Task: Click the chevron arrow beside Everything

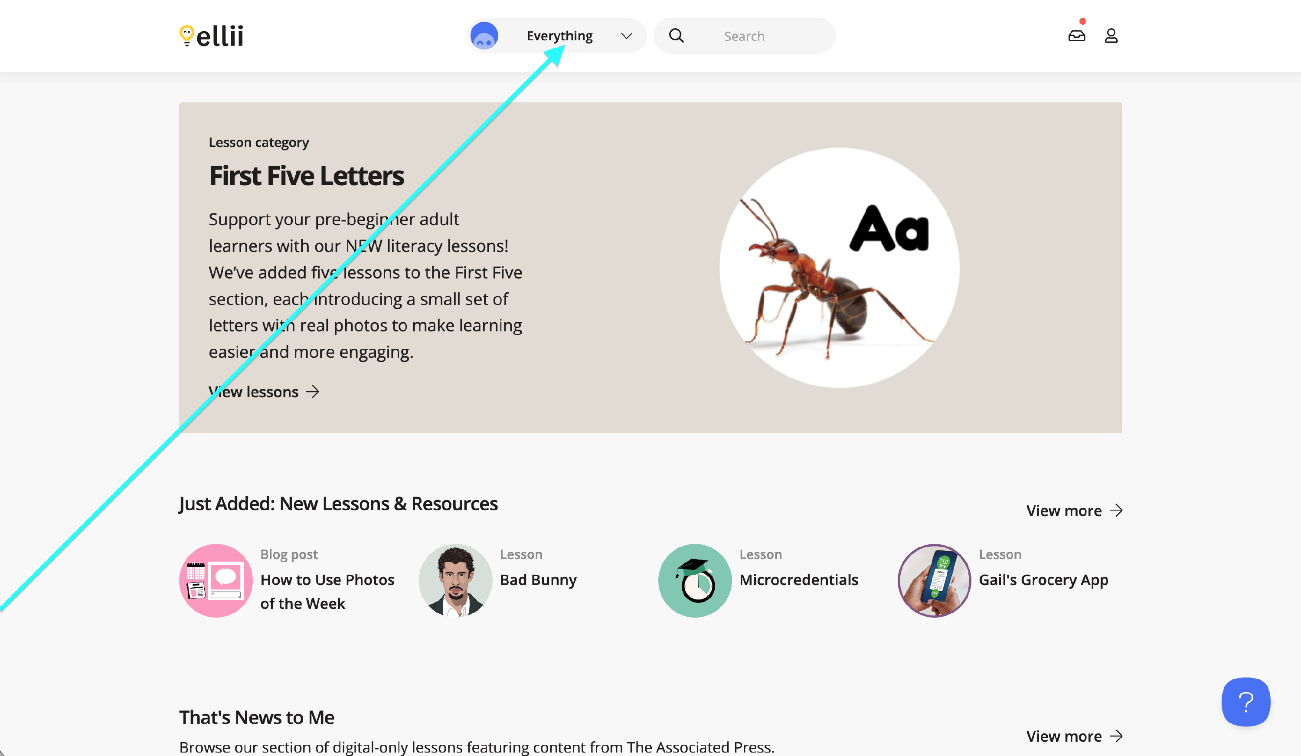Action: (626, 36)
